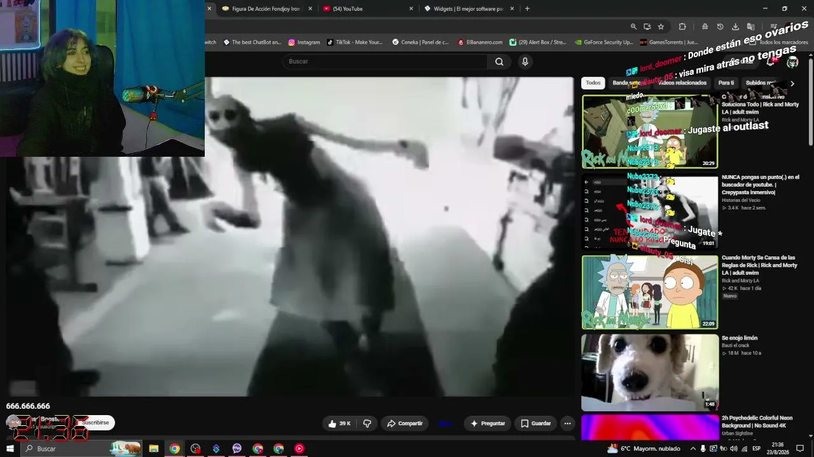Focus the YouTube Buscar search field
Image resolution: width=814 pixels, height=457 pixels.
click(385, 62)
